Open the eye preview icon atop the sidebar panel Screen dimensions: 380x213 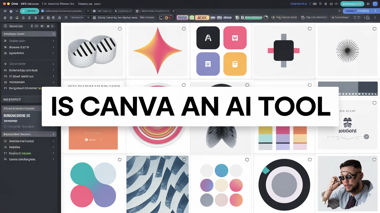pyautogui.click(x=36, y=26)
